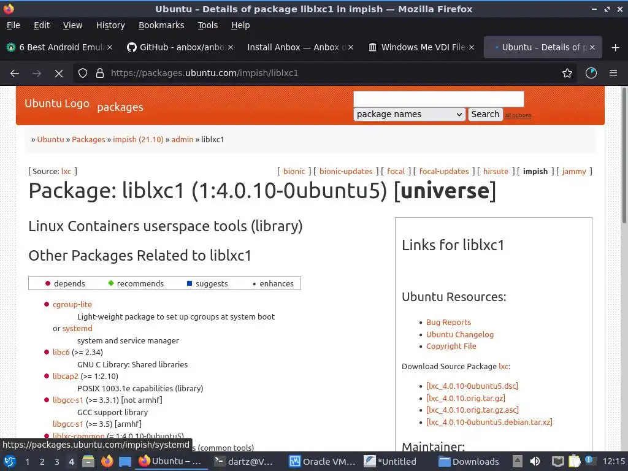
Task: Launch file manager from taskbar quick launch
Action: point(88,462)
